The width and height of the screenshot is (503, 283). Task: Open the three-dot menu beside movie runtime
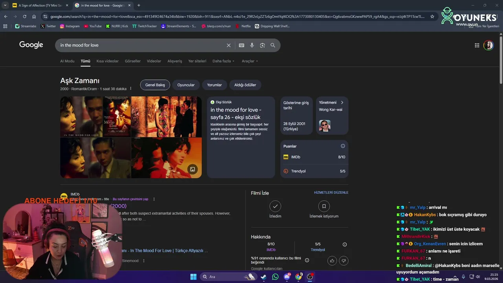131,89
